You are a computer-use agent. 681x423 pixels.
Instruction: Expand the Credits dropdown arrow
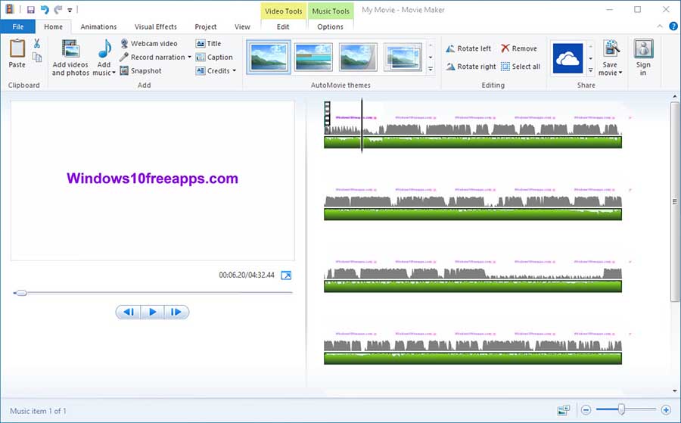tap(234, 70)
